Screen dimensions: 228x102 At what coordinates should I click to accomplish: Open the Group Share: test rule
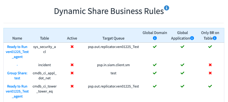[17, 76]
